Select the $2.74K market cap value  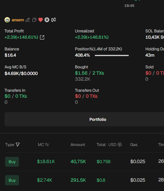[x=45, y=180]
